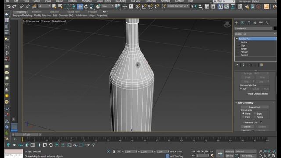Viewport: 281px width, 158px height.
Task: Set Constraints to Face
Action: [243, 117]
